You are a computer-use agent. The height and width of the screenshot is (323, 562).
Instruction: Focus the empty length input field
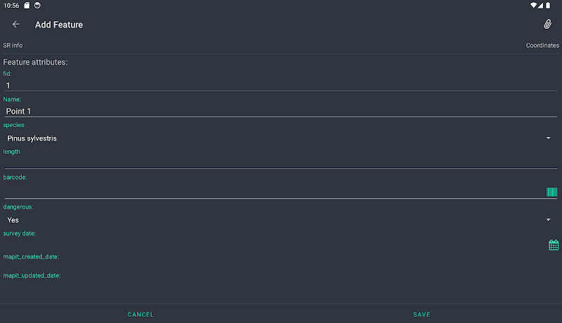280,163
